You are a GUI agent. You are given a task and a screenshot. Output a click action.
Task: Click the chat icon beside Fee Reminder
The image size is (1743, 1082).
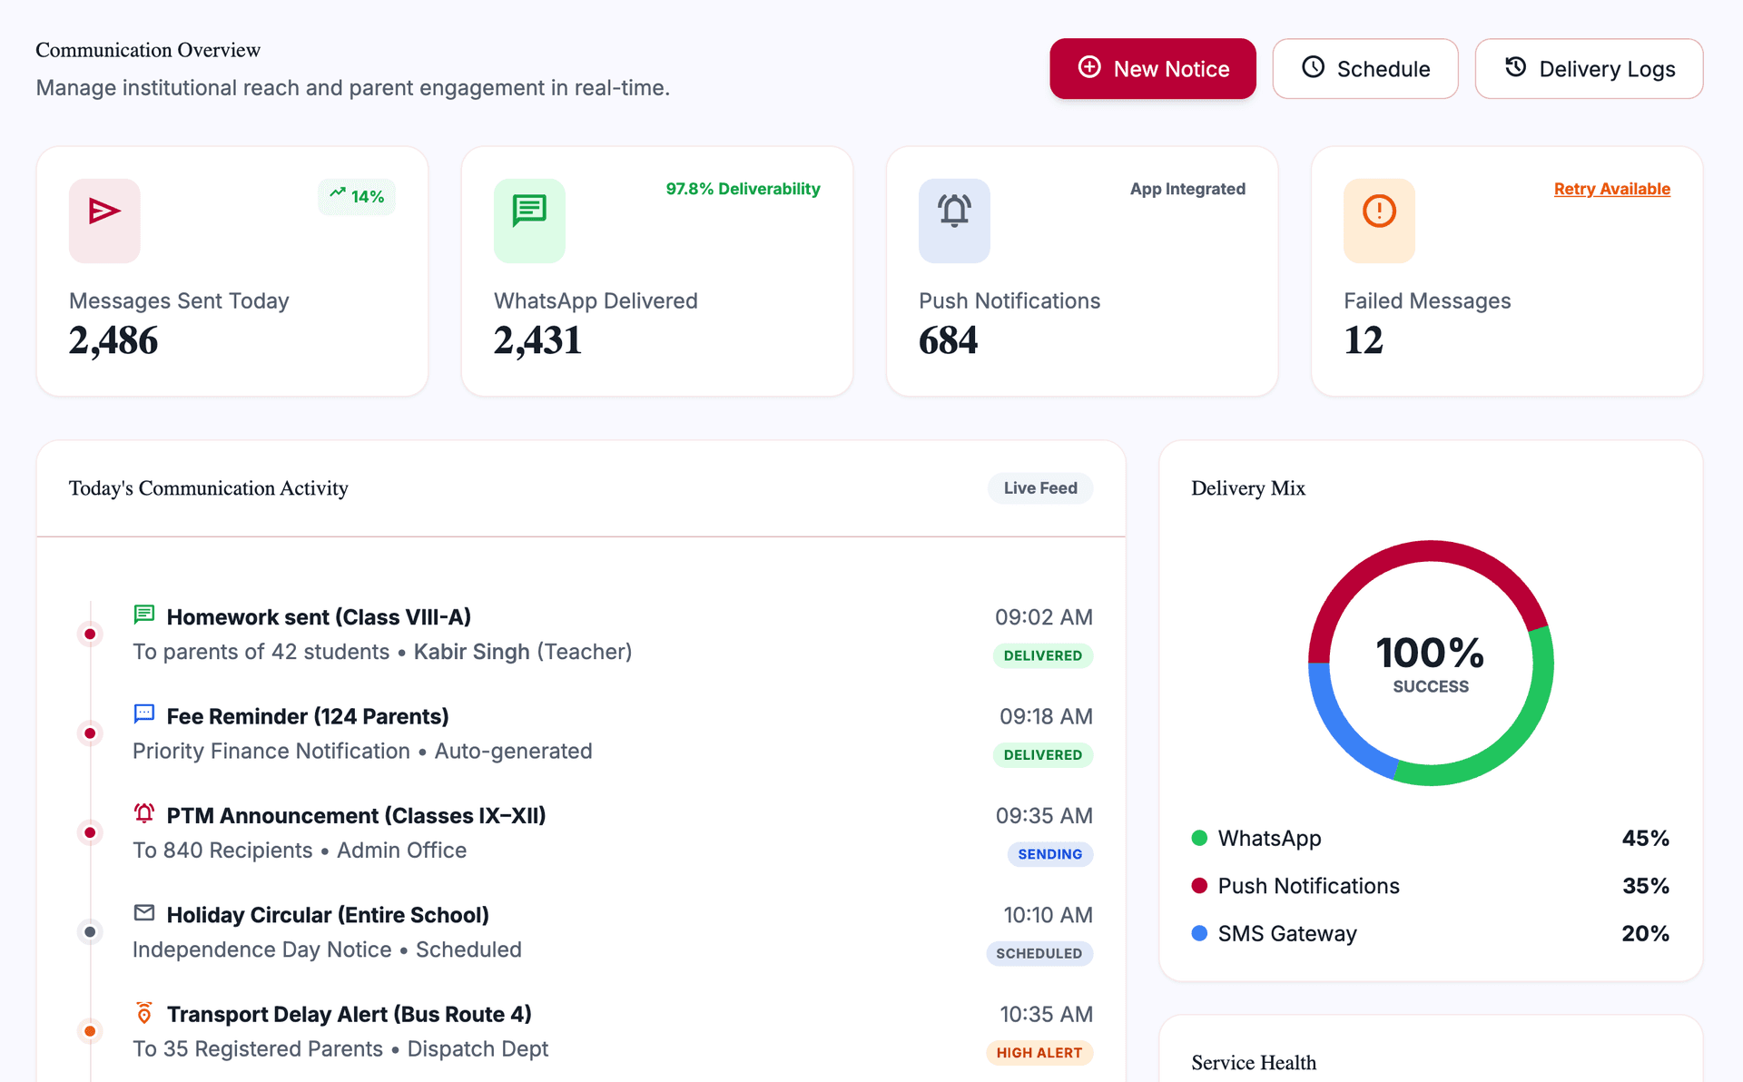pyautogui.click(x=144, y=714)
